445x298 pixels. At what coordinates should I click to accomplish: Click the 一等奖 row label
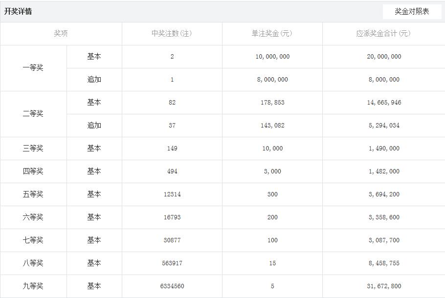33,68
